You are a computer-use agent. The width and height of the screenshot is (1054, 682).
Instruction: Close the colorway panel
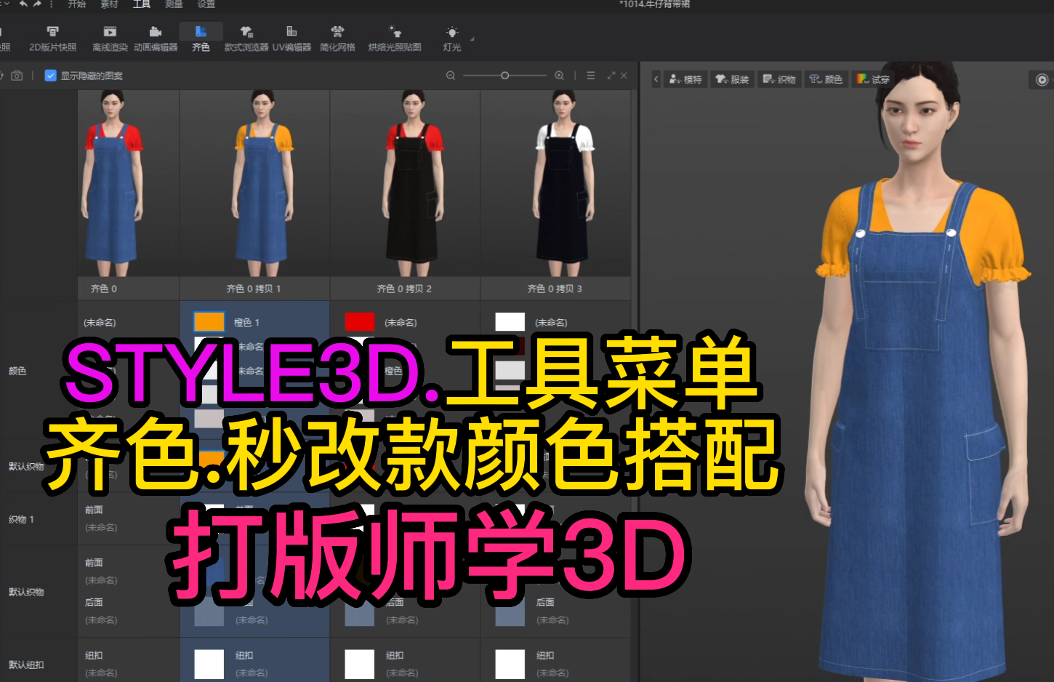tap(624, 76)
